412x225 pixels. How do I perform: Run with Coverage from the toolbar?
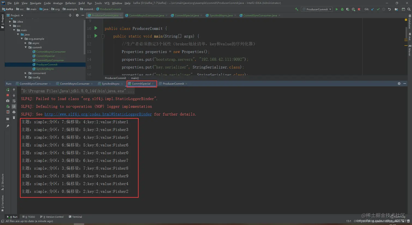coord(348,9)
